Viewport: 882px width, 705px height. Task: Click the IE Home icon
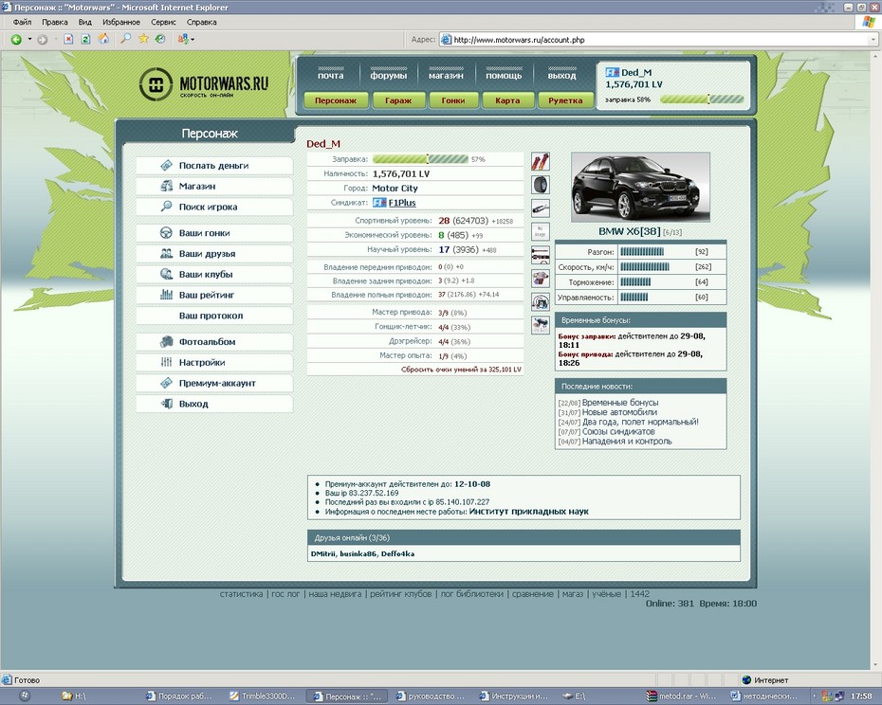pos(104,39)
